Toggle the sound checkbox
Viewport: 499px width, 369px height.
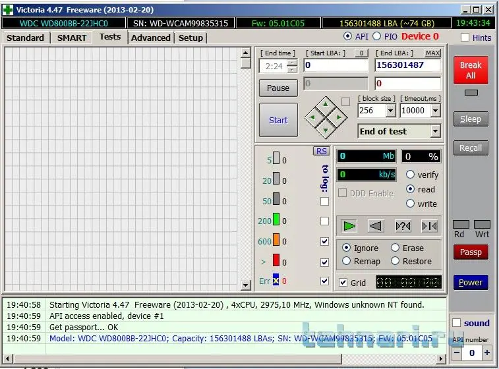click(x=456, y=323)
